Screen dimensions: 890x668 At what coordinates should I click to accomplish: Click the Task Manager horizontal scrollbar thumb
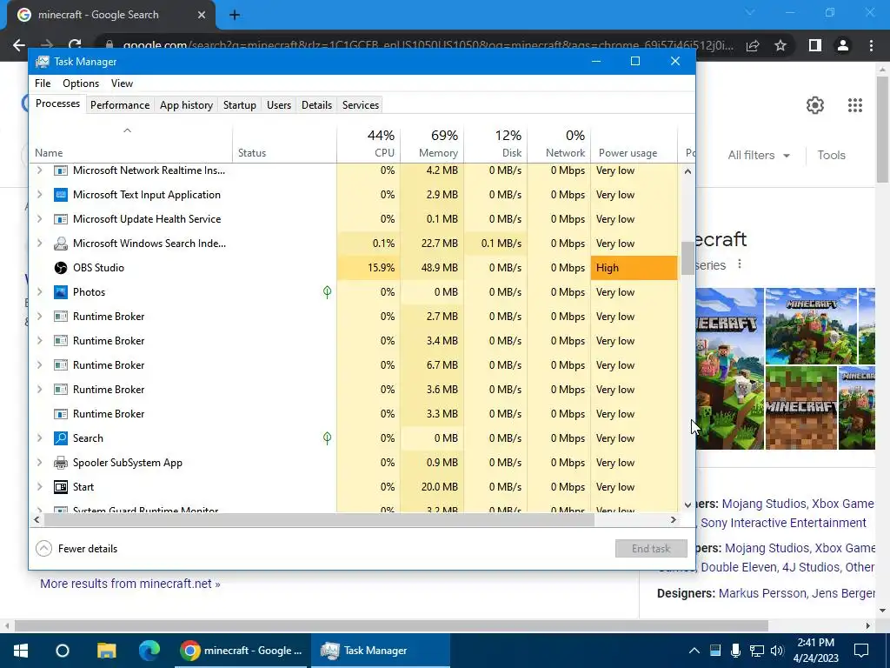pyautogui.click(x=319, y=520)
